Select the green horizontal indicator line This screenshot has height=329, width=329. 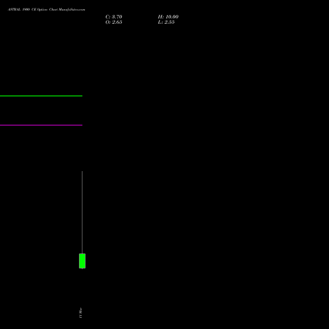tap(41, 96)
